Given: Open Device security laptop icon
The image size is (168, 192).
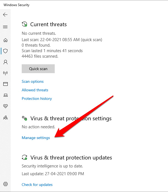Looking at the screenshot, I should coord(5,95).
